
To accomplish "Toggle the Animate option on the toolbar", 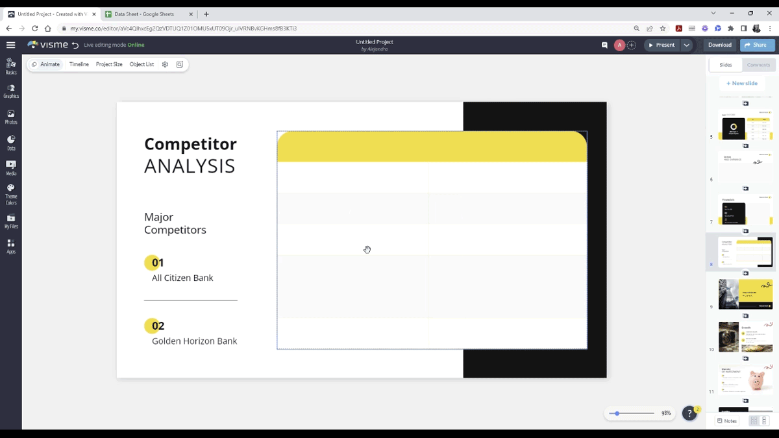I will (x=45, y=64).
